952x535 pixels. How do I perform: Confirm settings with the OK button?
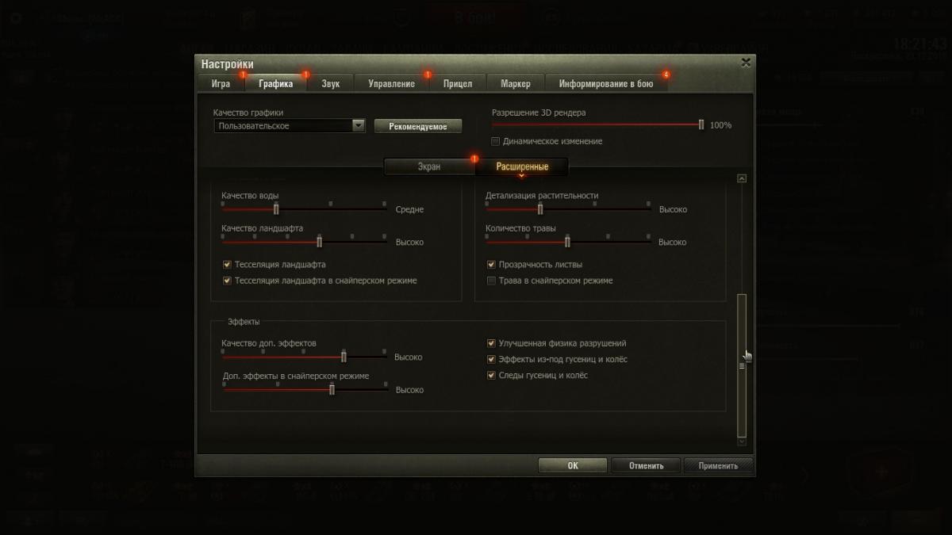573,465
